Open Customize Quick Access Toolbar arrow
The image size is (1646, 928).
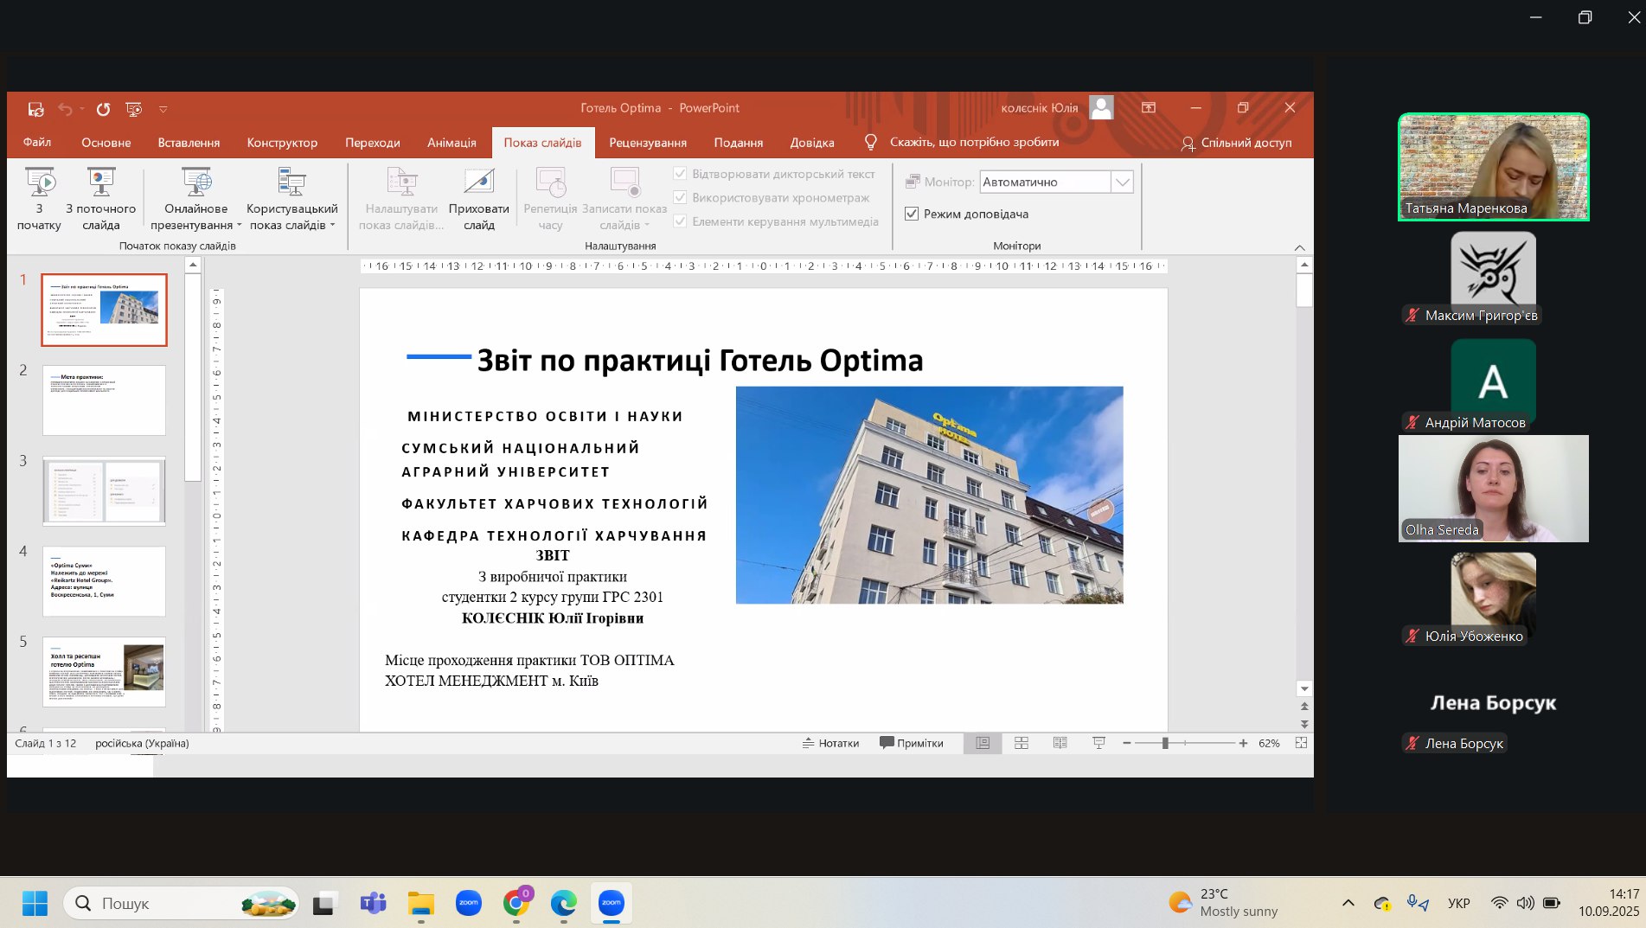(x=163, y=109)
